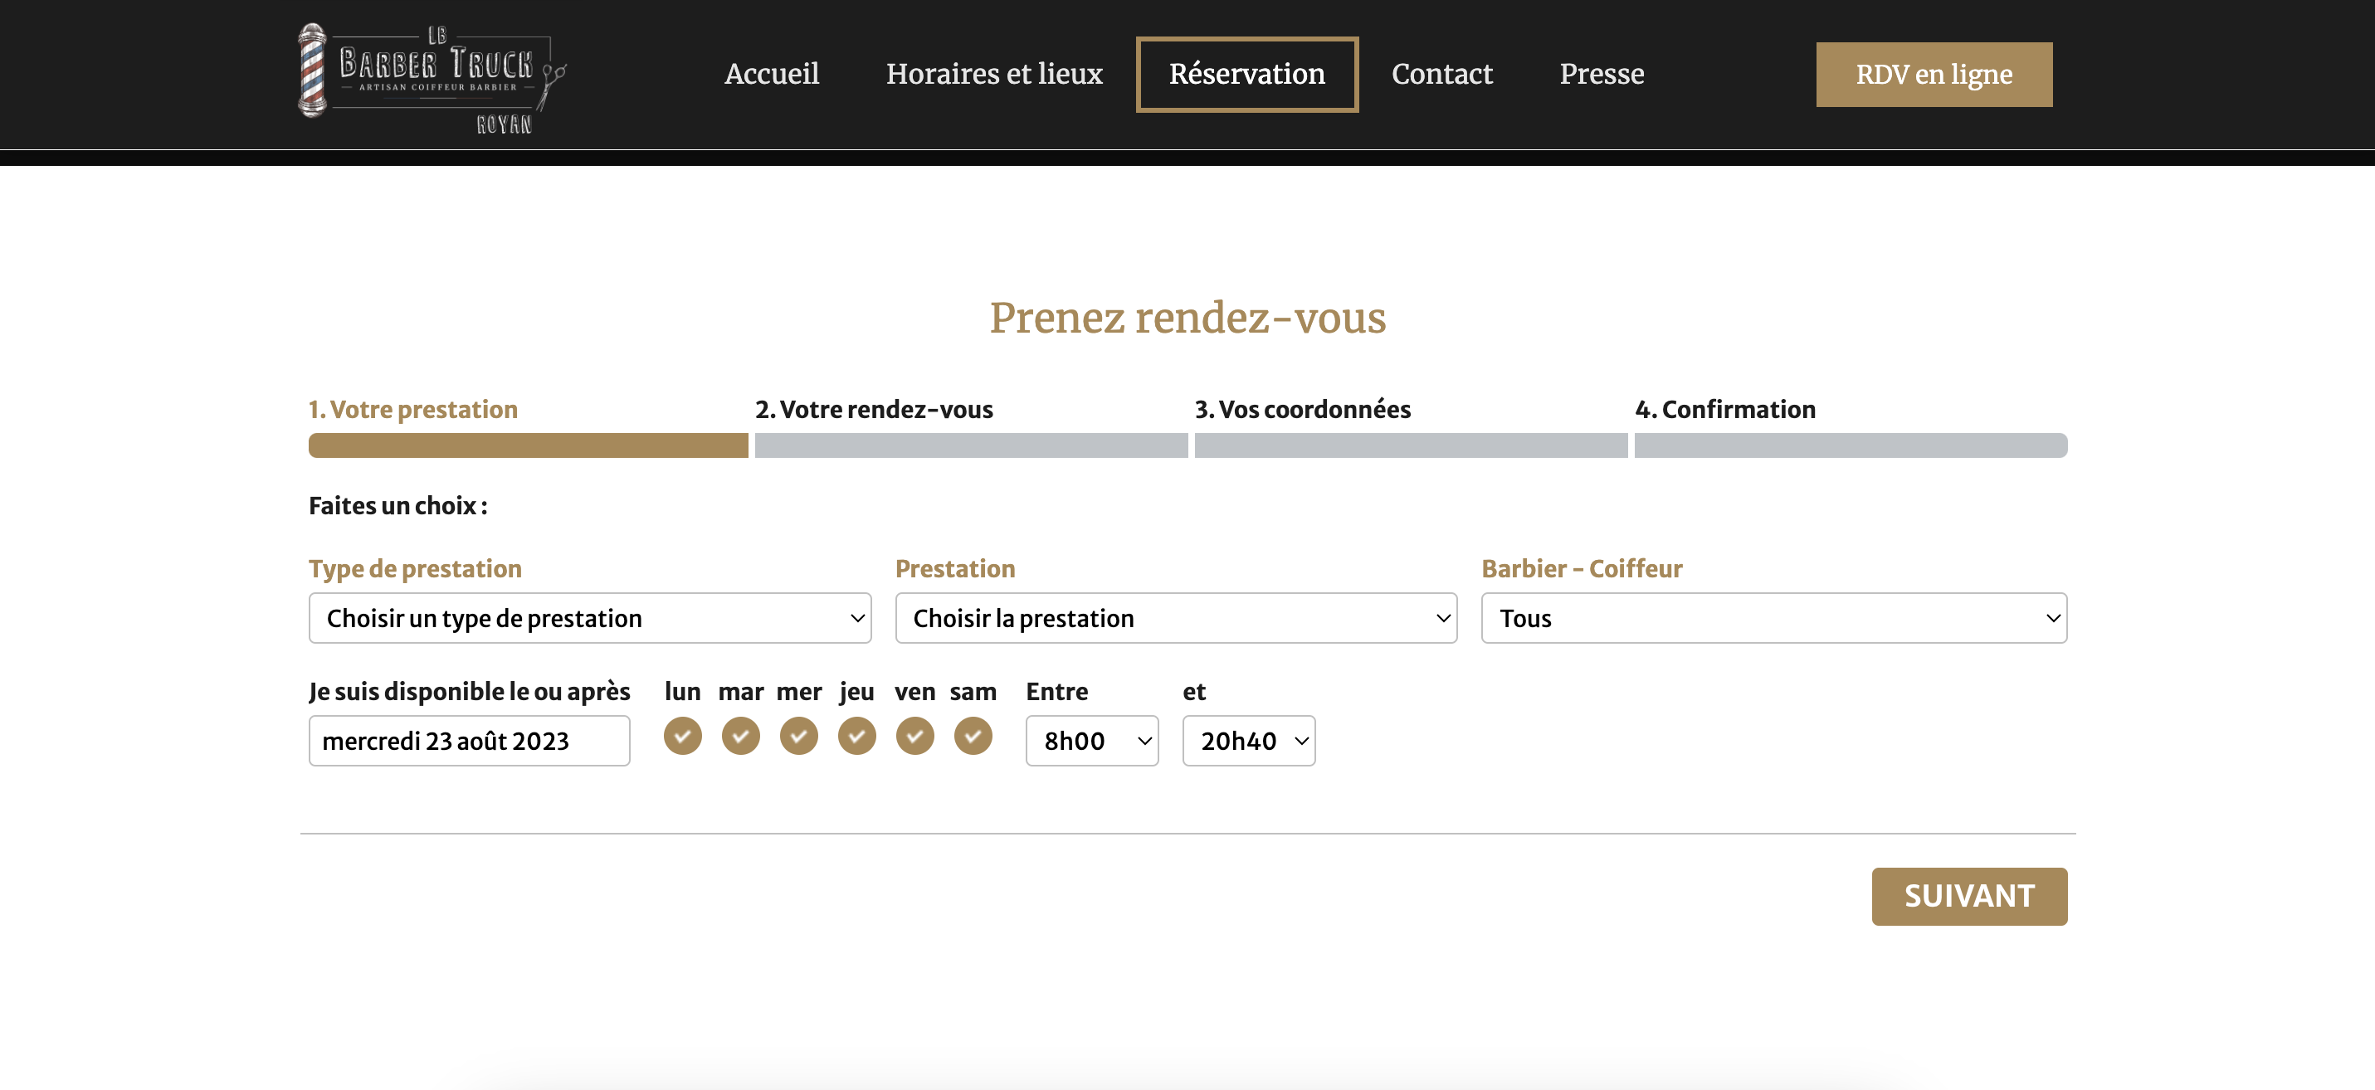Viewport: 2375px width, 1090px height.
Task: Open the Horaires et lieux page
Action: click(x=994, y=74)
